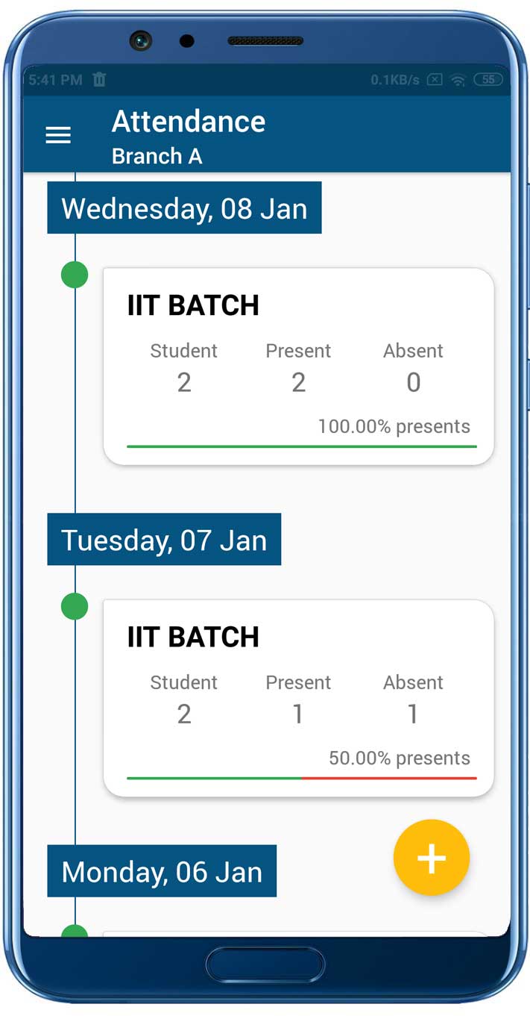Open the IIT BATCH card under Tuesday
Screen dimensions: 530x1016
coord(298,694)
